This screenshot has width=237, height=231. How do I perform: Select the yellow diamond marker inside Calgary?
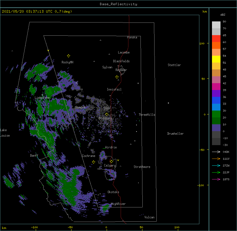(111, 162)
